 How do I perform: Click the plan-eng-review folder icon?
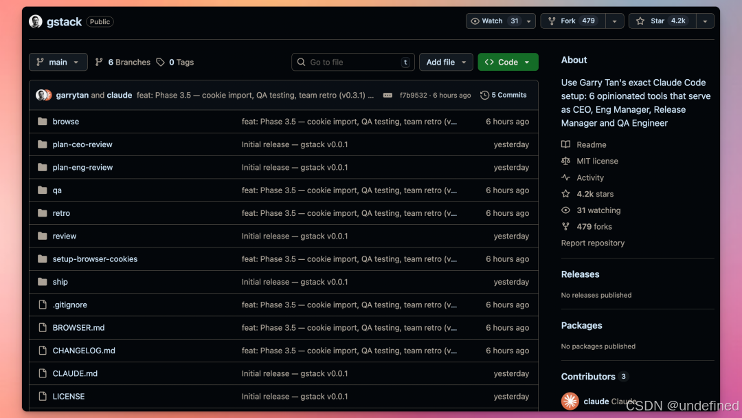[x=42, y=167]
